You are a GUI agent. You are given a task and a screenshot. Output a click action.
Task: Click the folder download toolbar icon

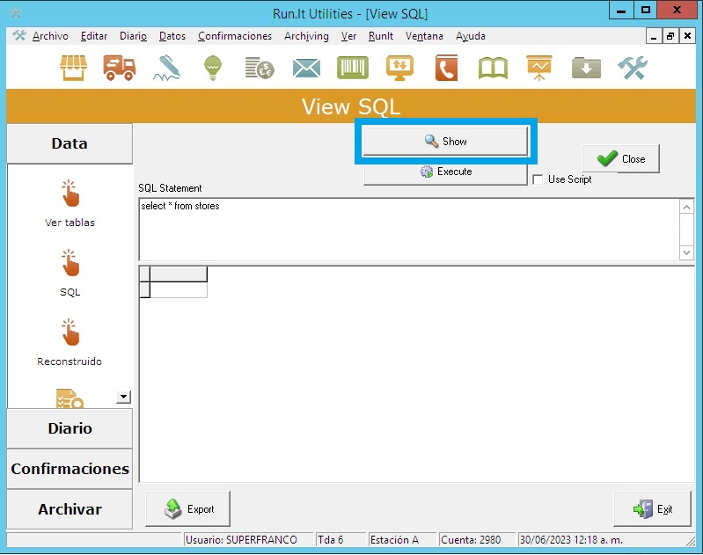tap(586, 68)
